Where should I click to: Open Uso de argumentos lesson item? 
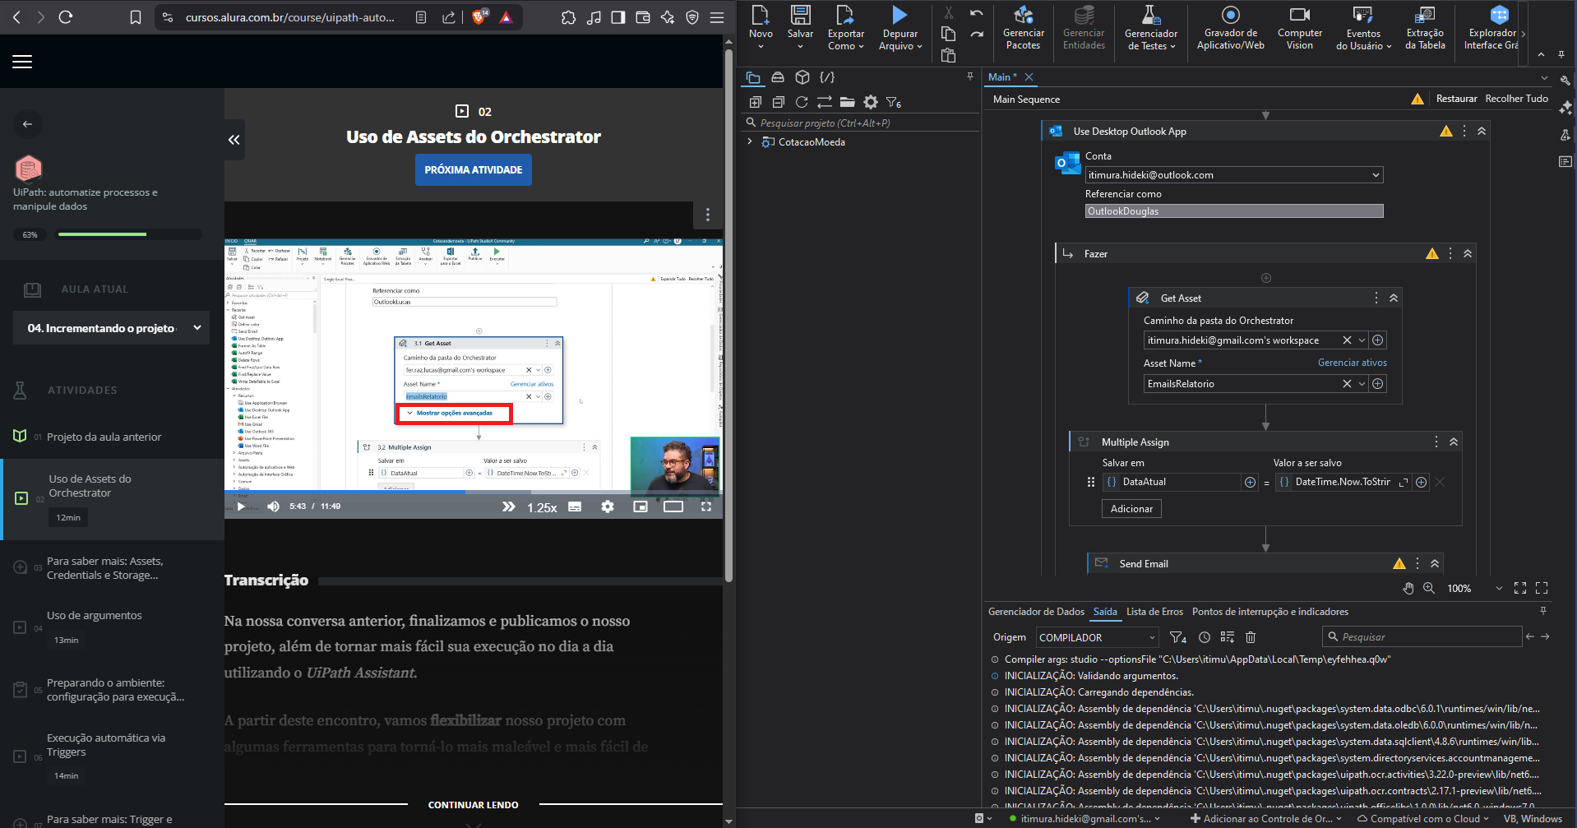94,616
